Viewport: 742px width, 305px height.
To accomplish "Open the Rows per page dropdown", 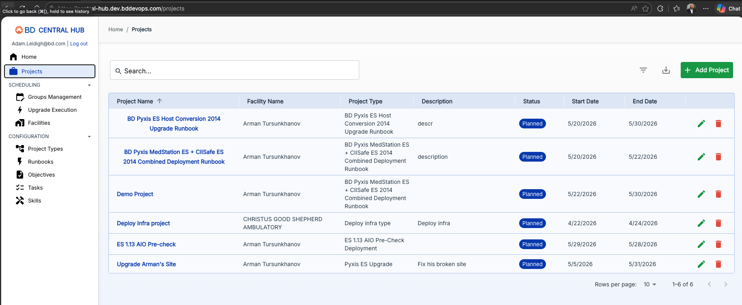I will point(650,284).
